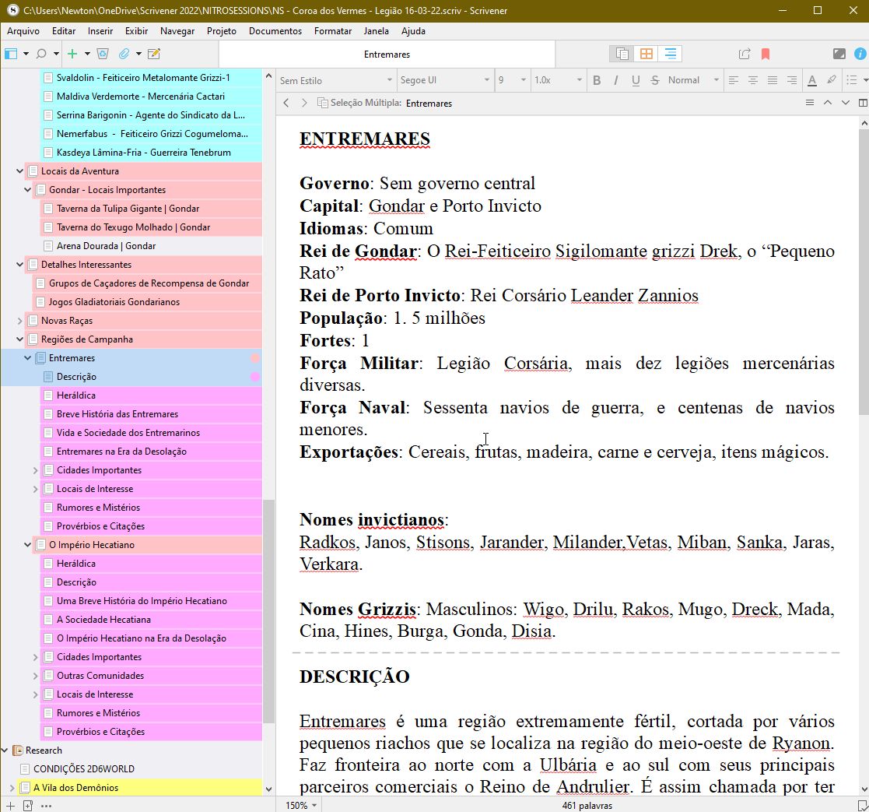The height and width of the screenshot is (812, 869).
Task: Open font size 9 dropdown
Action: pos(512,80)
